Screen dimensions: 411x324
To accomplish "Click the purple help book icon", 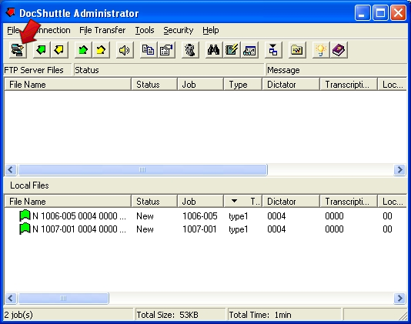I will tap(339, 50).
